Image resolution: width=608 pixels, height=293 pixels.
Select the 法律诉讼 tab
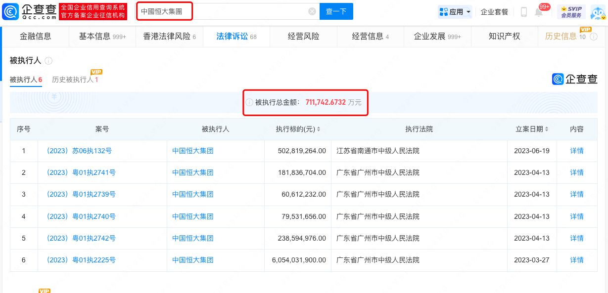[236, 36]
